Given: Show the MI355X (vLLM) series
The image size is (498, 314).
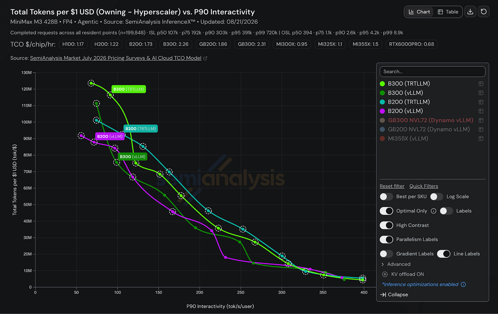Looking at the screenshot, I should (408, 138).
